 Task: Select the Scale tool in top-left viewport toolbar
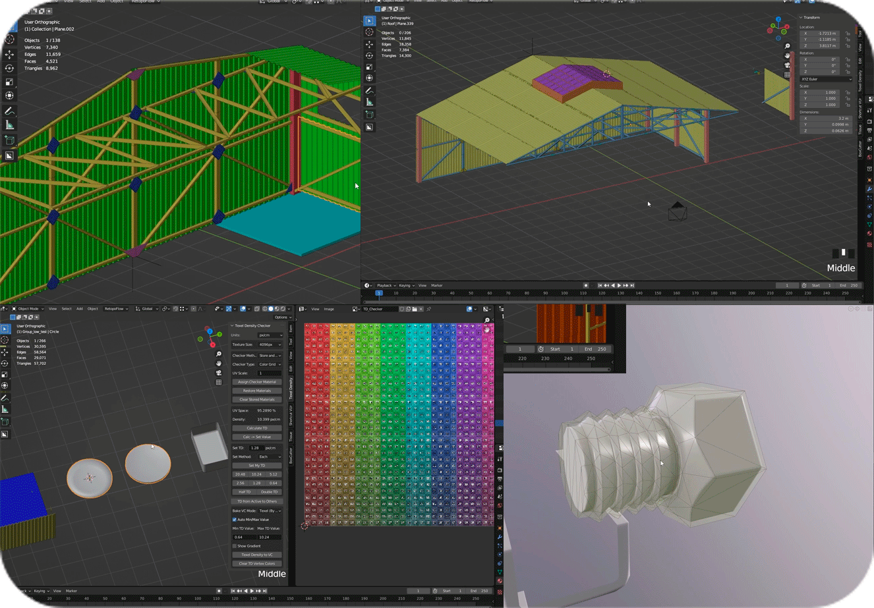9,82
